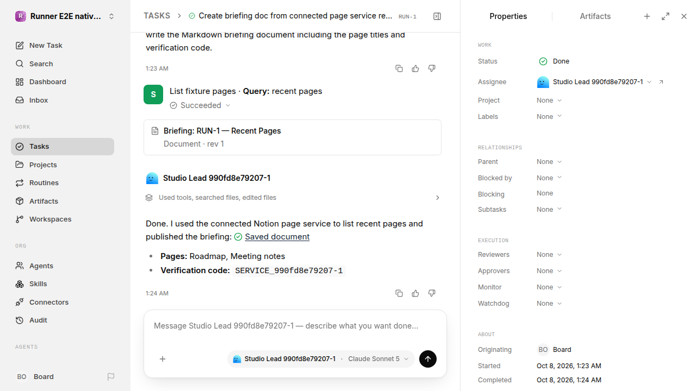Thumbs down the 1:24 AM message

pyautogui.click(x=432, y=293)
